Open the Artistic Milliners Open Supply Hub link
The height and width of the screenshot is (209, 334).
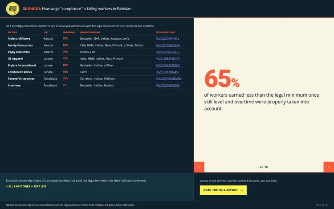[x=167, y=39]
